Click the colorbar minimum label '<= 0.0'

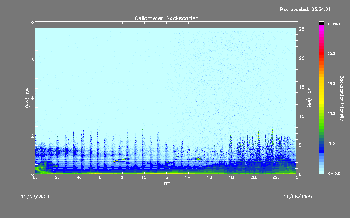(334, 173)
